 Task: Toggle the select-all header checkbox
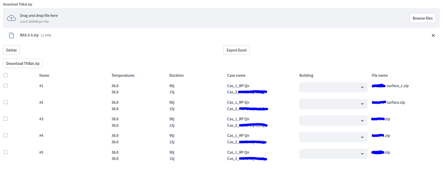(x=6, y=75)
